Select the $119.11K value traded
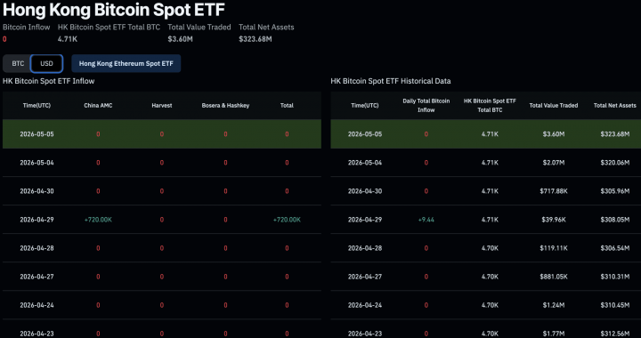This screenshot has height=338, width=641. tap(554, 248)
